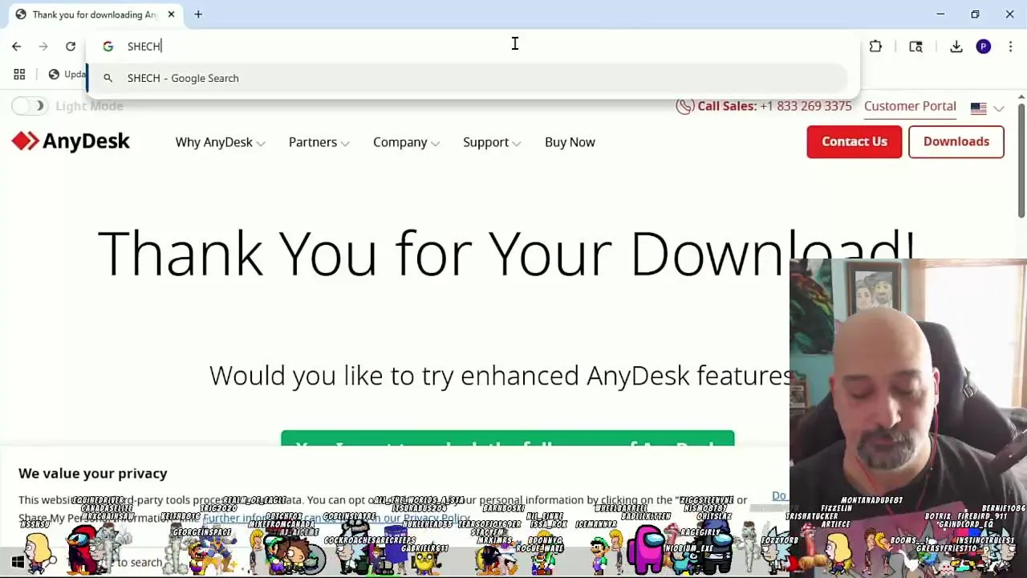The height and width of the screenshot is (578, 1027).
Task: Expand the Support menu
Action: tap(492, 142)
